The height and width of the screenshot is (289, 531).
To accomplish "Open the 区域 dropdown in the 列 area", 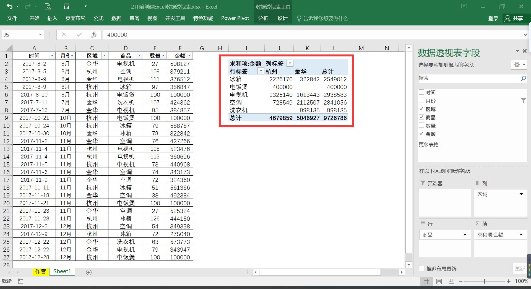I will click(522, 194).
